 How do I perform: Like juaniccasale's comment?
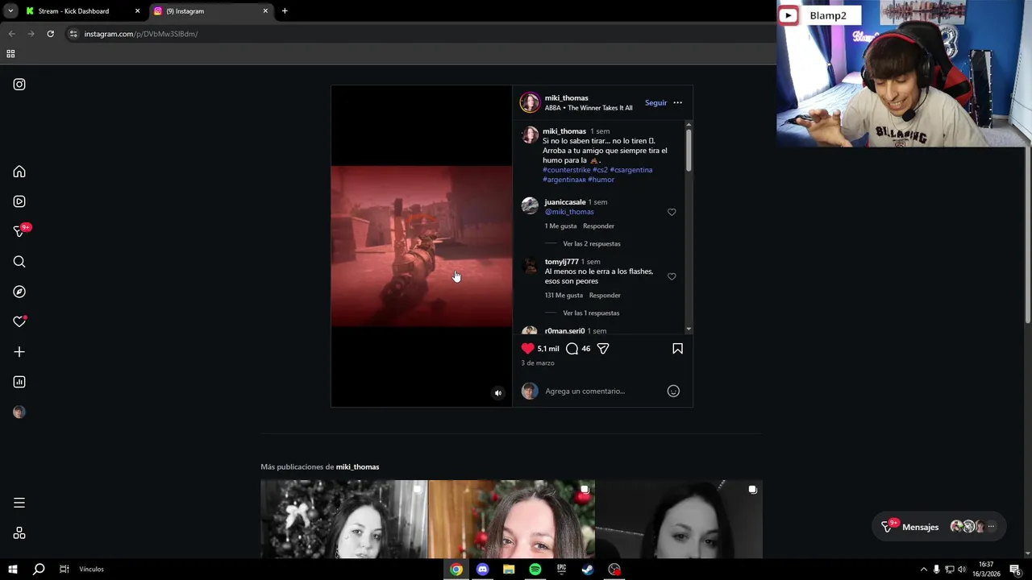pyautogui.click(x=672, y=212)
